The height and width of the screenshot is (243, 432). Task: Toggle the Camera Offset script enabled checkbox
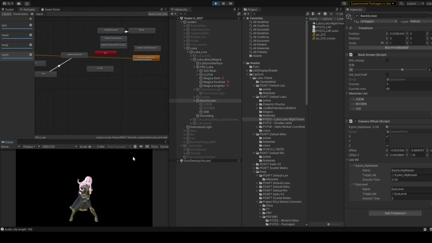coord(355,121)
